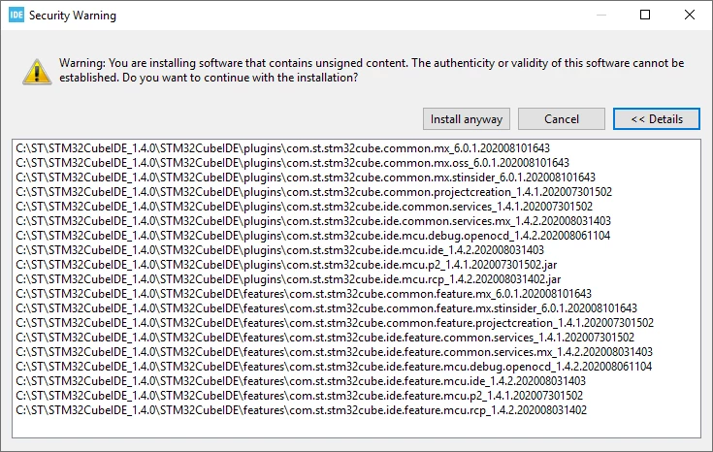Select the plugins common.mx.stinsider_6.0.1 line

coord(306,178)
